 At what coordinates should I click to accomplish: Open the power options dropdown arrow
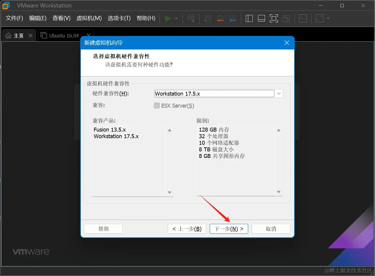[176, 18]
